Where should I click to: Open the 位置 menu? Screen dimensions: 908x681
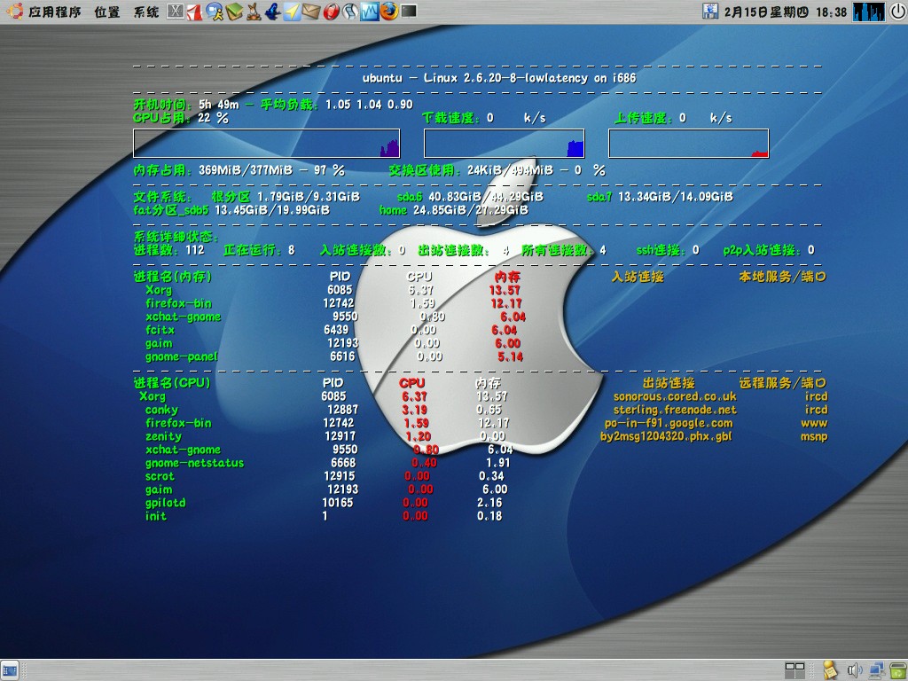107,12
